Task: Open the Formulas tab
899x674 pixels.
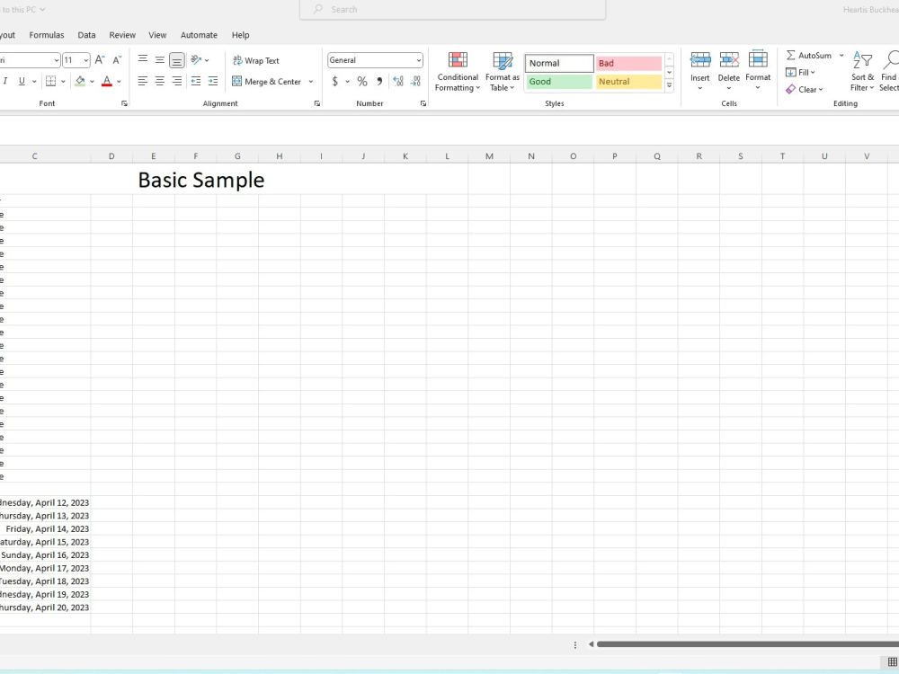Action: pos(47,35)
